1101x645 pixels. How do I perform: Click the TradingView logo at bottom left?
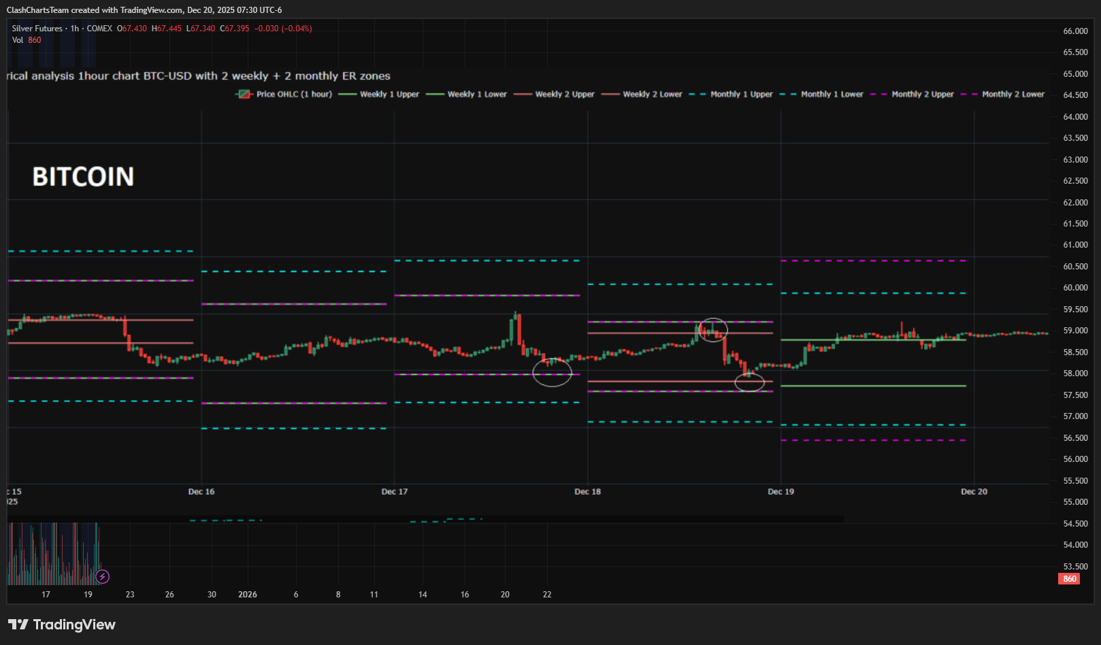pos(61,625)
